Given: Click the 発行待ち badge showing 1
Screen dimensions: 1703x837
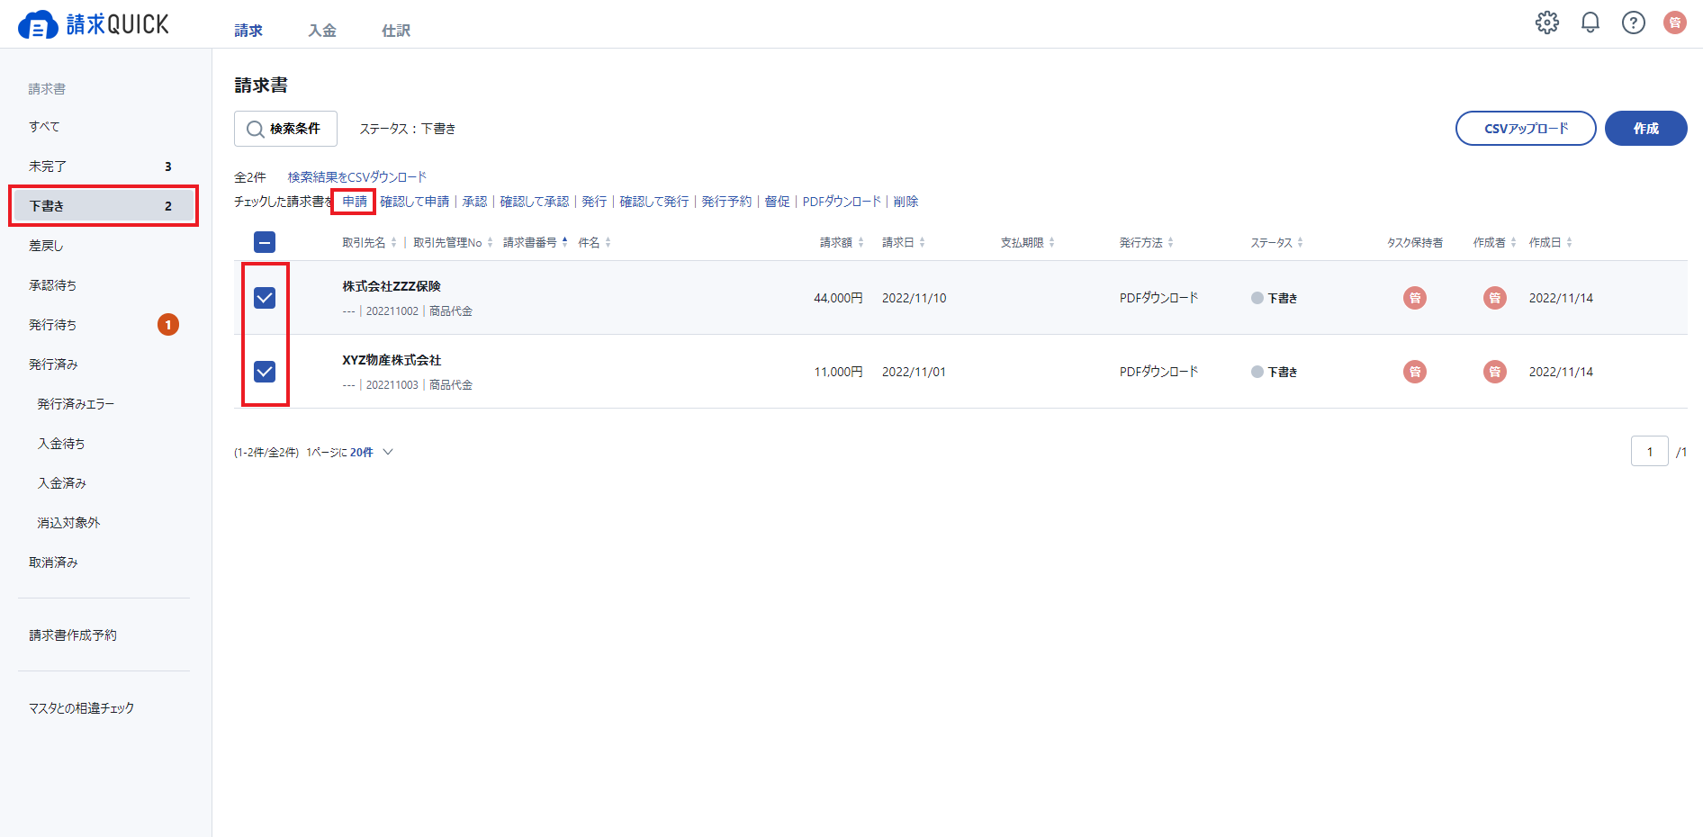Looking at the screenshot, I should (168, 325).
